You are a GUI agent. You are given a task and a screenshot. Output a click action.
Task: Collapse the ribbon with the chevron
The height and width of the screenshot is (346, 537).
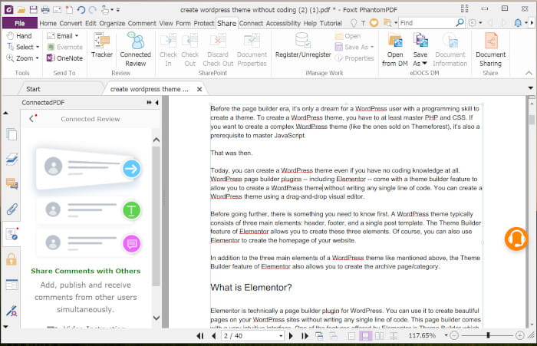[x=529, y=73]
